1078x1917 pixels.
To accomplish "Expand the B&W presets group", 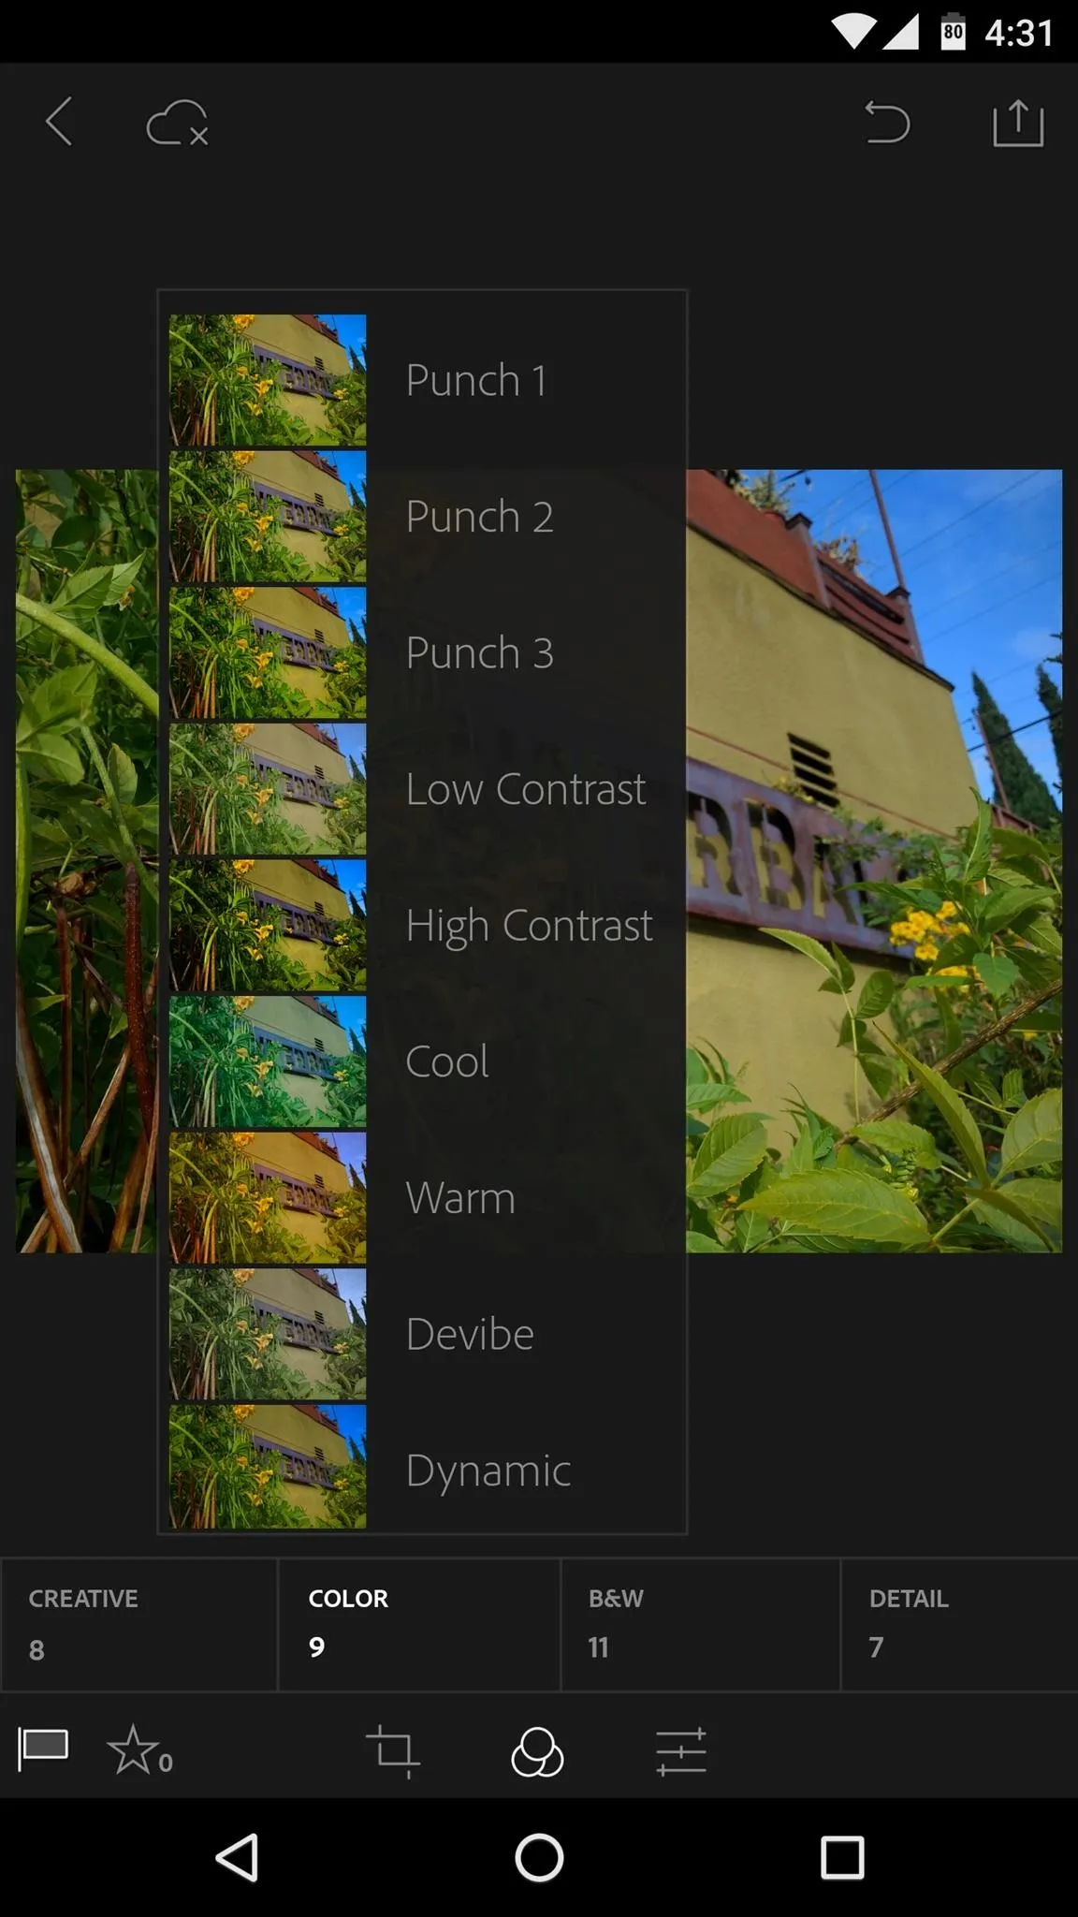I will point(701,1624).
